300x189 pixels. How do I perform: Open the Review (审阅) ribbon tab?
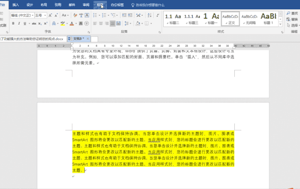tap(86, 5)
